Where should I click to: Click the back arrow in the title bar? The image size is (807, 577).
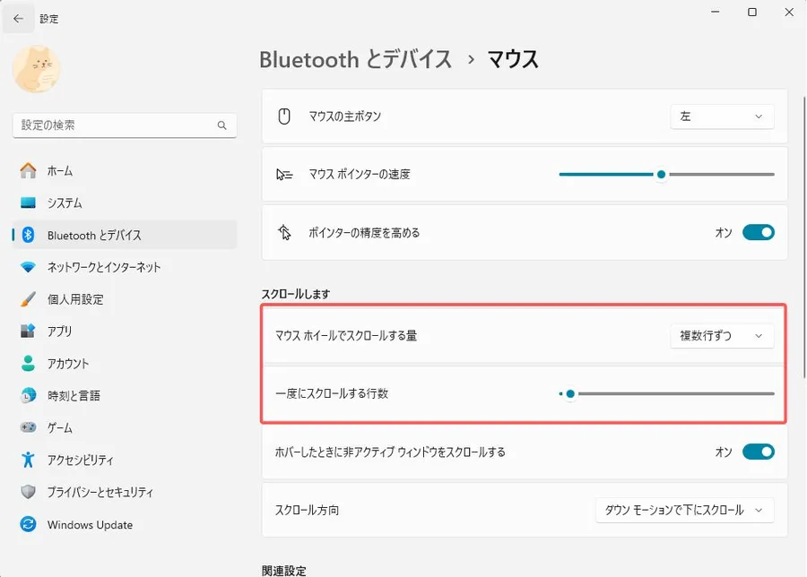[18, 18]
